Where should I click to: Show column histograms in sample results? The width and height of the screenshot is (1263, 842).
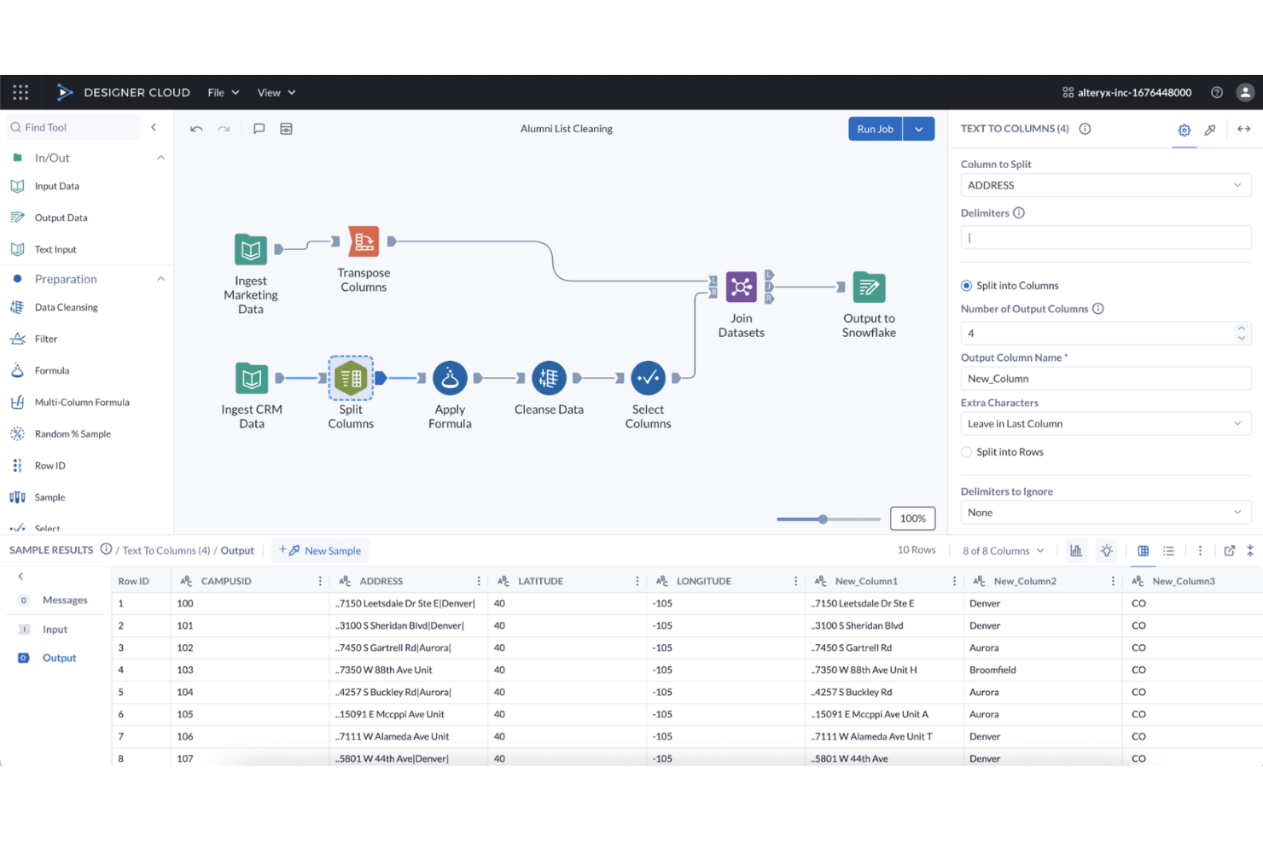[x=1076, y=550]
